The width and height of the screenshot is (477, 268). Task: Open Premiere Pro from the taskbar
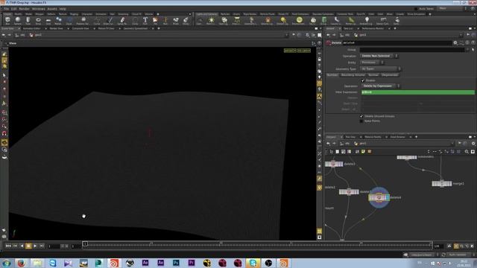[x=192, y=263]
